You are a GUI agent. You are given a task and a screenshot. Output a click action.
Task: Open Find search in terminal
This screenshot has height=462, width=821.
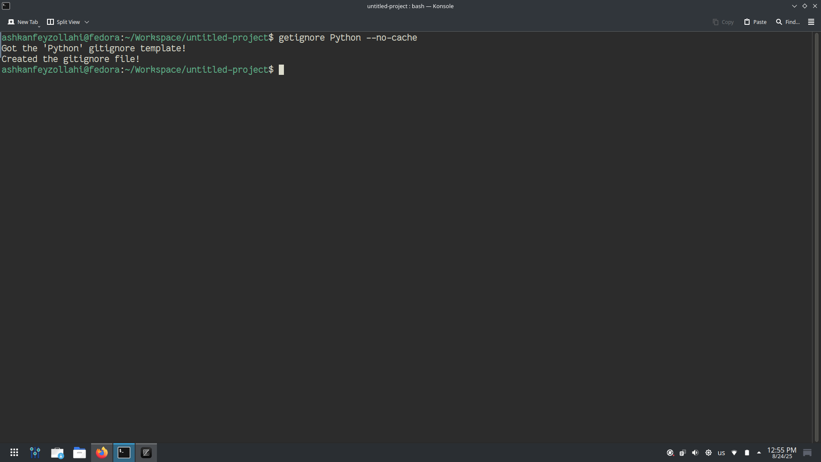coord(788,22)
